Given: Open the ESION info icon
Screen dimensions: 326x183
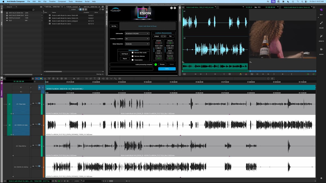Looking at the screenshot, I should (x=171, y=8).
